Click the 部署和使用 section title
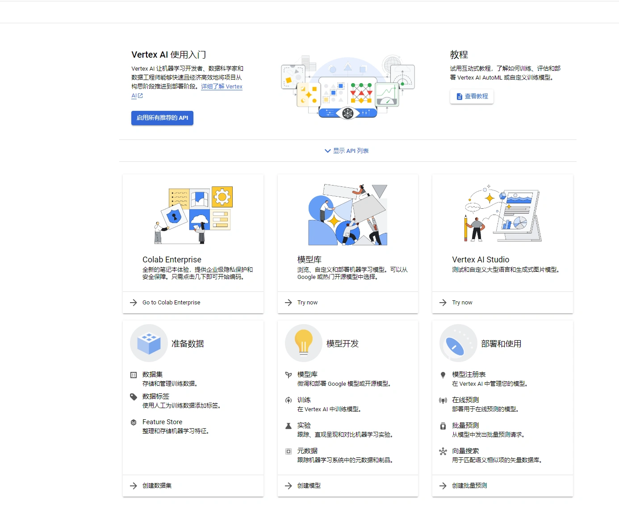The width and height of the screenshot is (619, 506). click(501, 344)
